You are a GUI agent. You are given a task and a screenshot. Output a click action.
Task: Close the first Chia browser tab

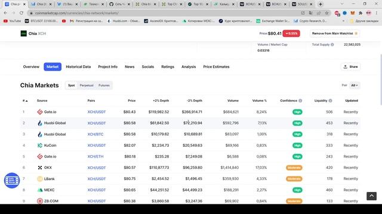click(x=24, y=4)
